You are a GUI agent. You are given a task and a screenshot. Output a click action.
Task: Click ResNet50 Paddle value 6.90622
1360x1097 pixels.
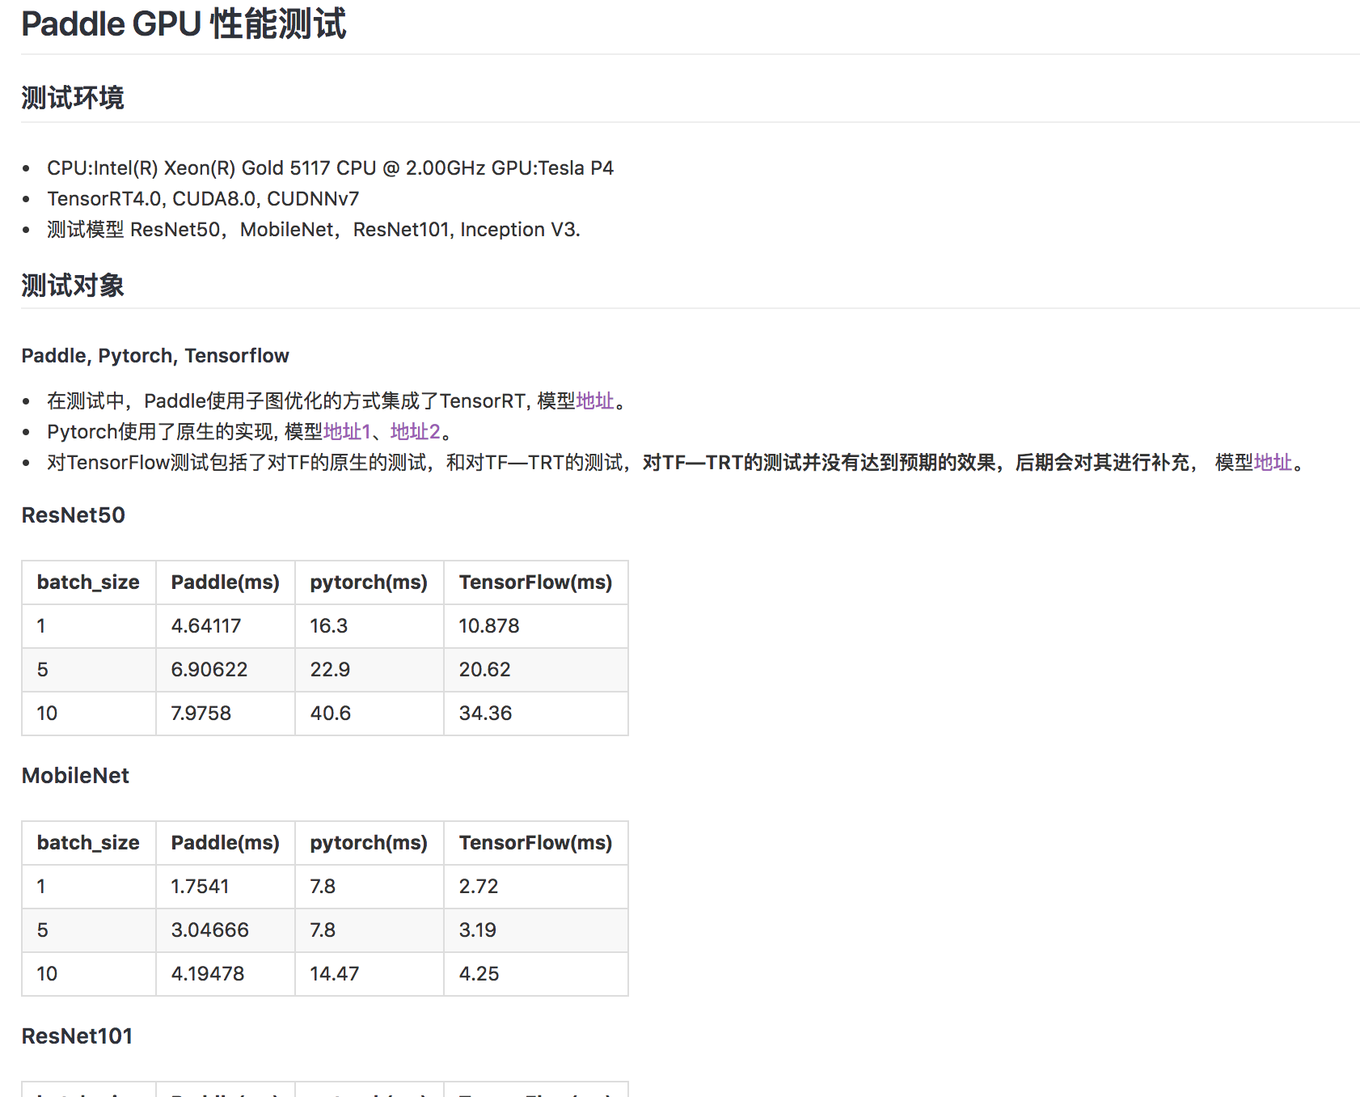click(x=209, y=670)
